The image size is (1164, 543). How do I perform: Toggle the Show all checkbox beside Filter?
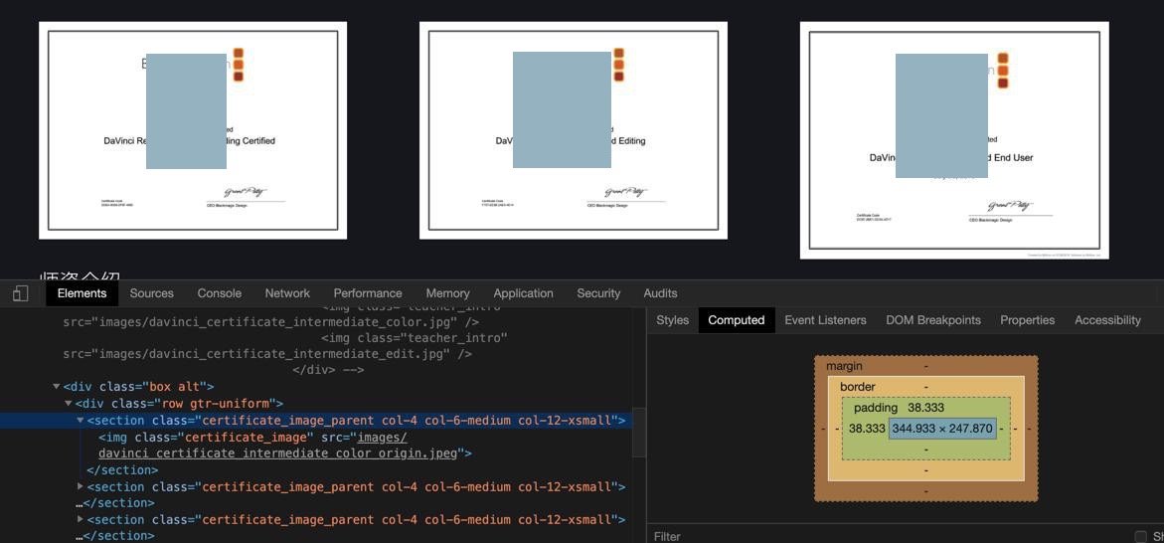tap(1140, 536)
